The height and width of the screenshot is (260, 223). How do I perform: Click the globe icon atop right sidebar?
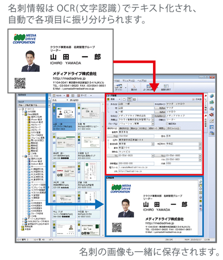[x=212, y=96]
